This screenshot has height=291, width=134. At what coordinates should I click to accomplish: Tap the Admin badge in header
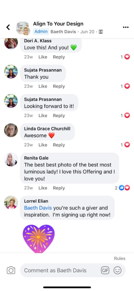point(41,32)
